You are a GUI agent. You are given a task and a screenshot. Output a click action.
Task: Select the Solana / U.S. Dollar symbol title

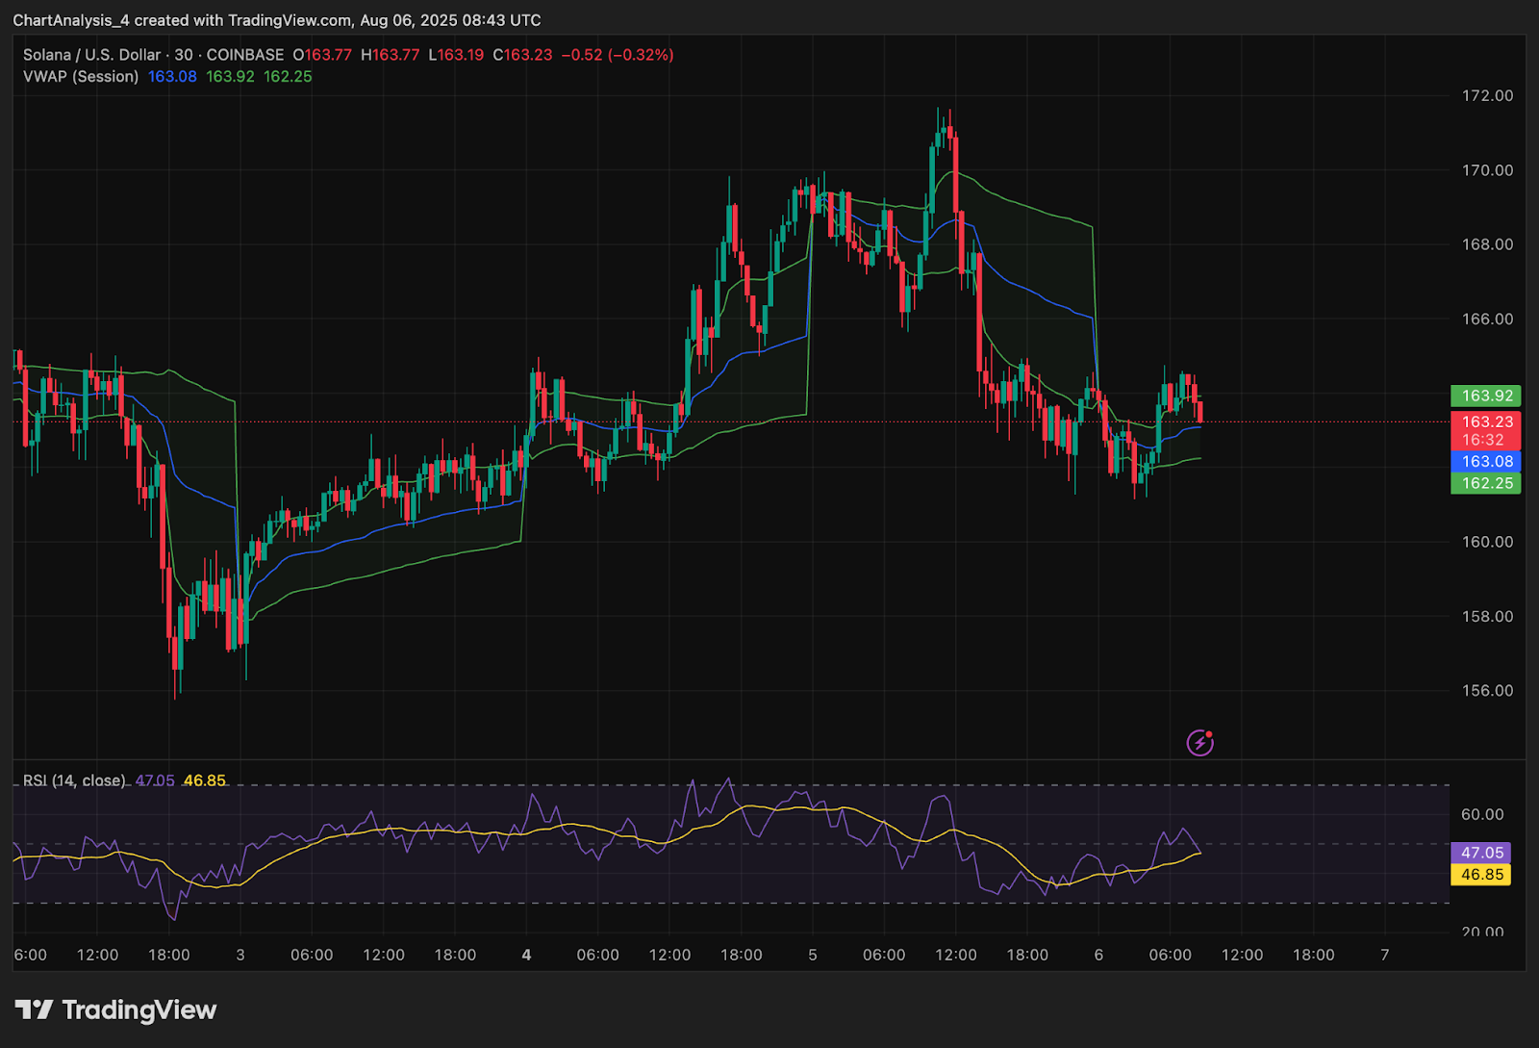point(92,55)
